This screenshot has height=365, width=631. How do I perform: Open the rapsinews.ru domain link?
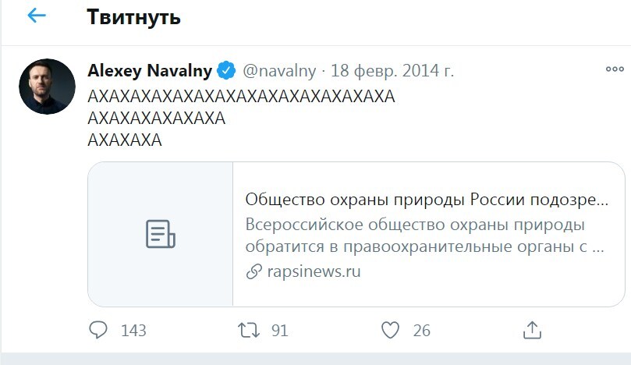tap(314, 272)
